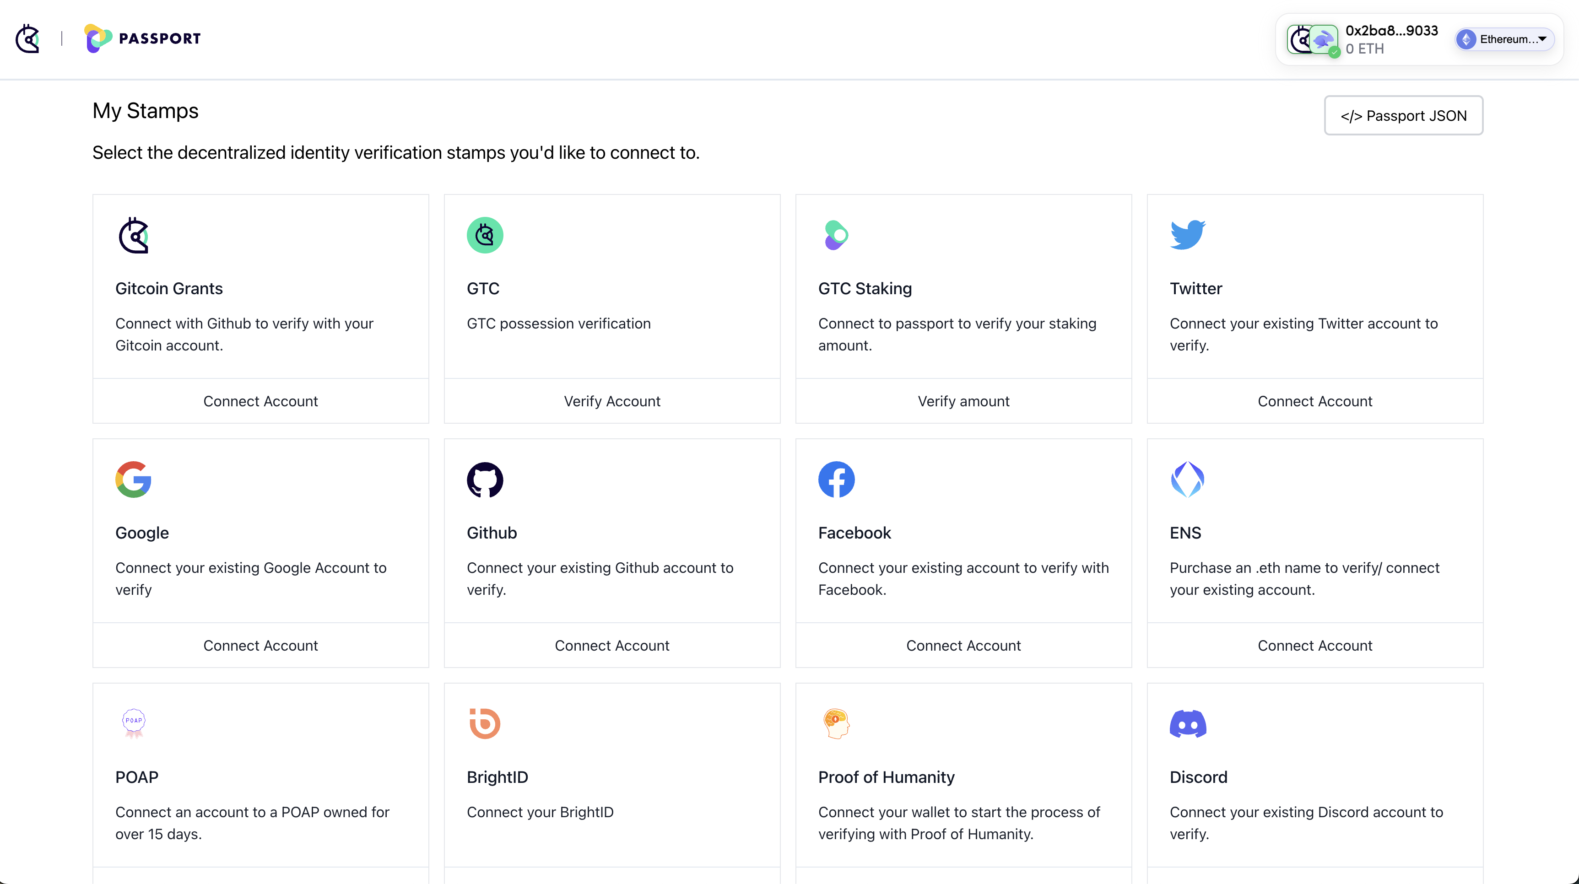Click the Proof of Humanity card title
This screenshot has height=884, width=1579.
887,777
